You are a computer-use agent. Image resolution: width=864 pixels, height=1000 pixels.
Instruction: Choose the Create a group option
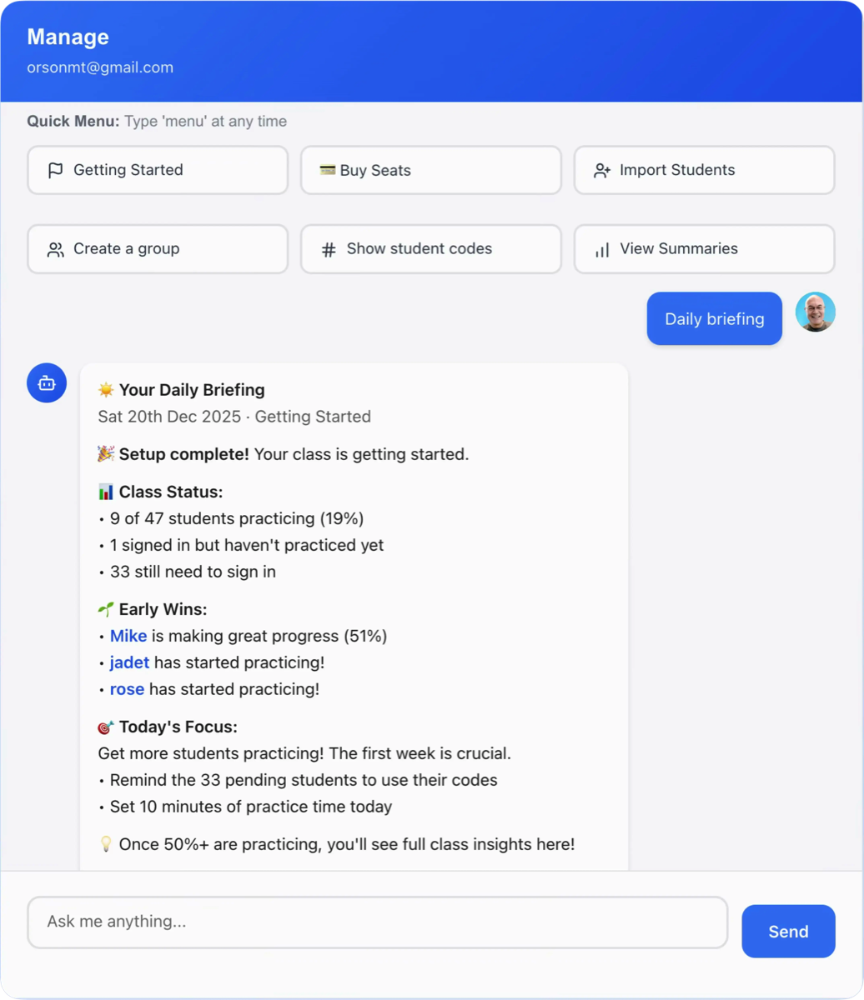pyautogui.click(x=158, y=248)
